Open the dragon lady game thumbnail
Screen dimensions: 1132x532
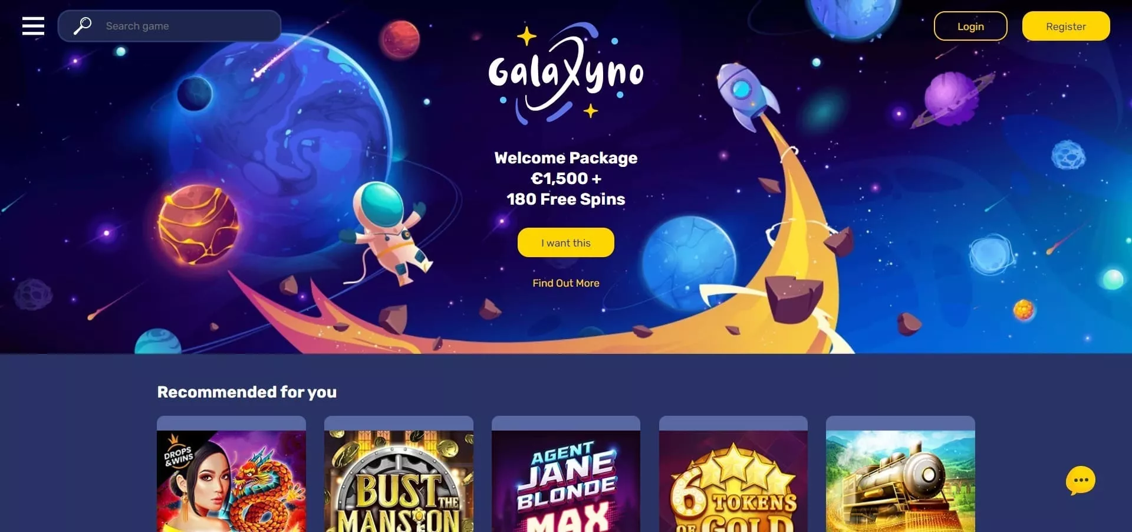click(x=231, y=481)
